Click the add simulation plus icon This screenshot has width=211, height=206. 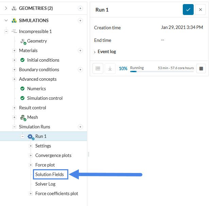[80, 20]
